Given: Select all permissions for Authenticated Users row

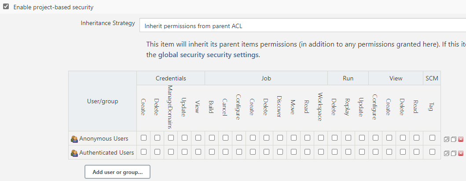Looking at the screenshot, I should (x=447, y=153).
